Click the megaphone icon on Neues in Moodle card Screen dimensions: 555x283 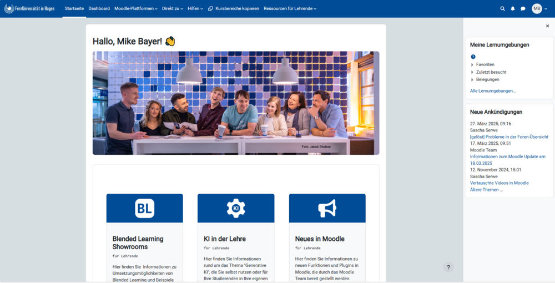(327, 208)
